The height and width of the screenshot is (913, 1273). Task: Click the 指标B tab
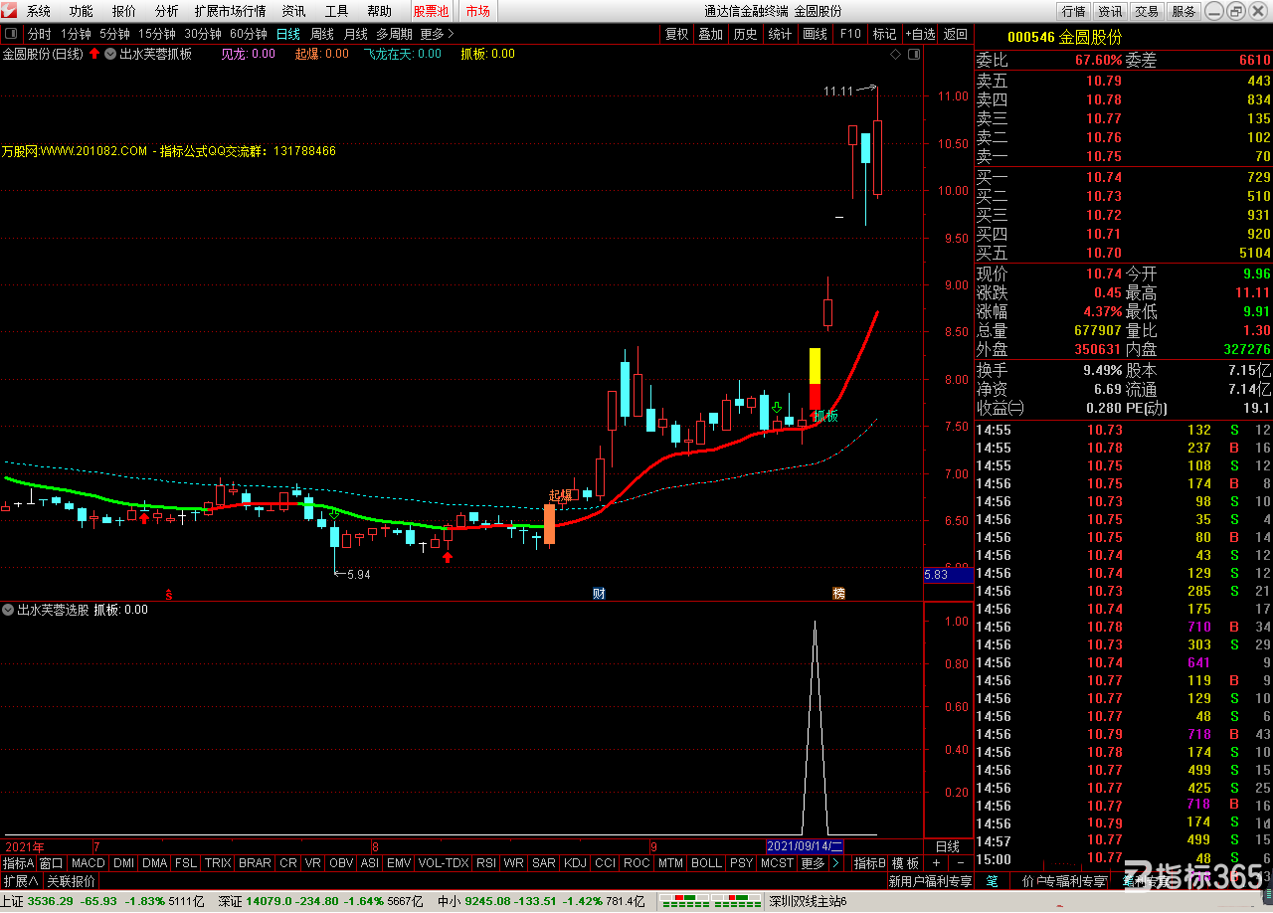(870, 863)
